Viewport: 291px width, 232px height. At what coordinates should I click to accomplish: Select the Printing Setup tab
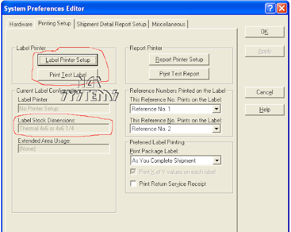(x=55, y=23)
